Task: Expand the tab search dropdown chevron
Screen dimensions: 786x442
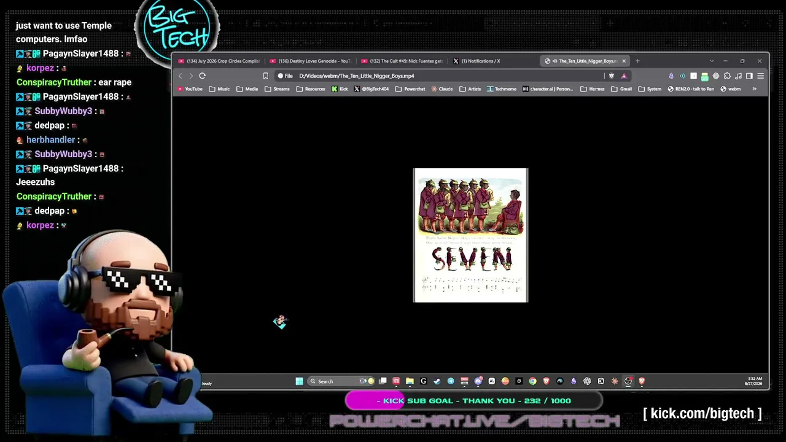Action: pyautogui.click(x=712, y=61)
